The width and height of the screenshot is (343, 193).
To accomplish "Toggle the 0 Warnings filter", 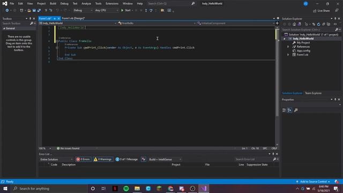I will point(103,159).
